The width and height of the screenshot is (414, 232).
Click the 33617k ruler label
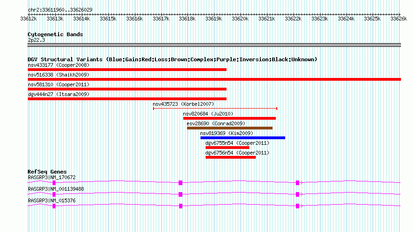(161, 19)
